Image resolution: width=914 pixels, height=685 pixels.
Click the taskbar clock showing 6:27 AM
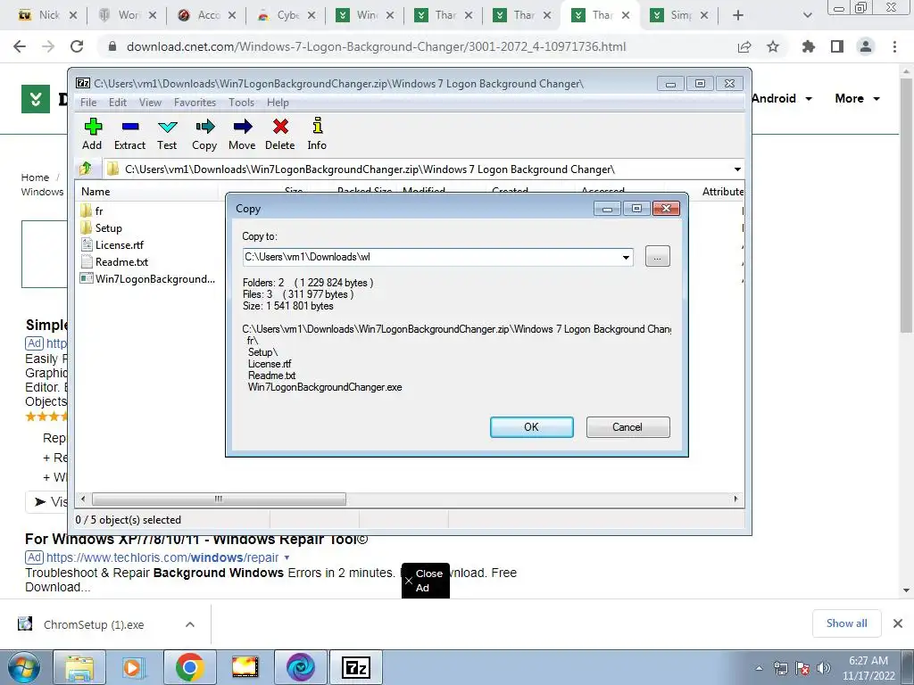tap(868, 668)
